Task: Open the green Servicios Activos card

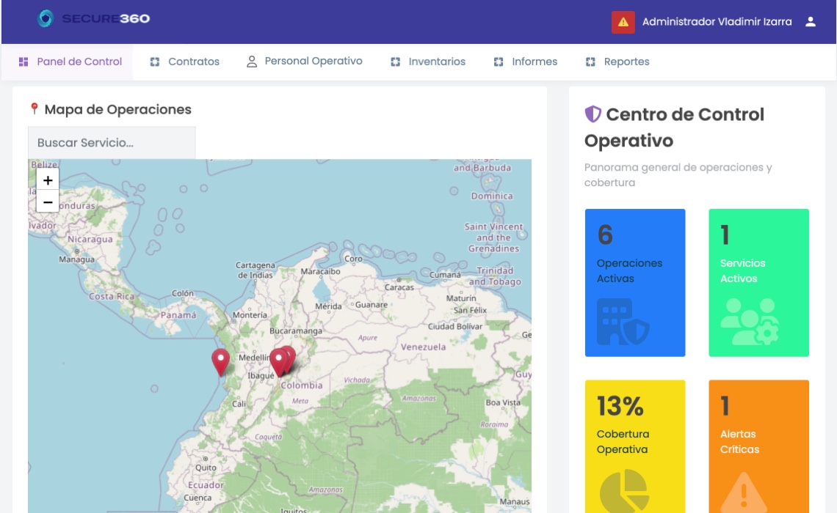Action: [758, 283]
